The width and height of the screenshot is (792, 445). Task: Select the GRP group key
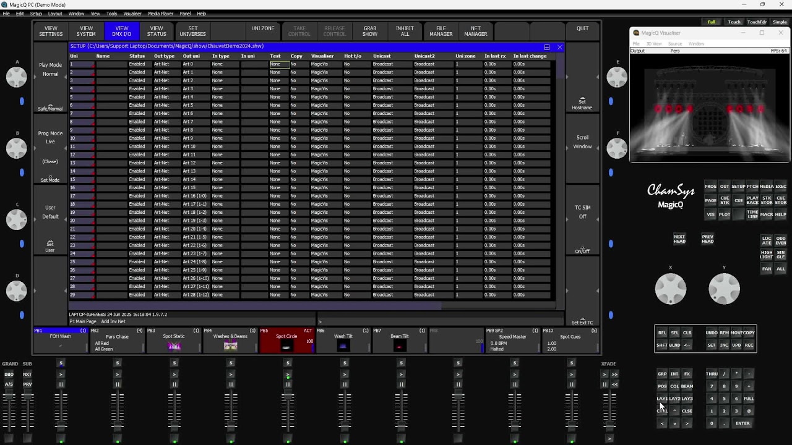click(662, 374)
